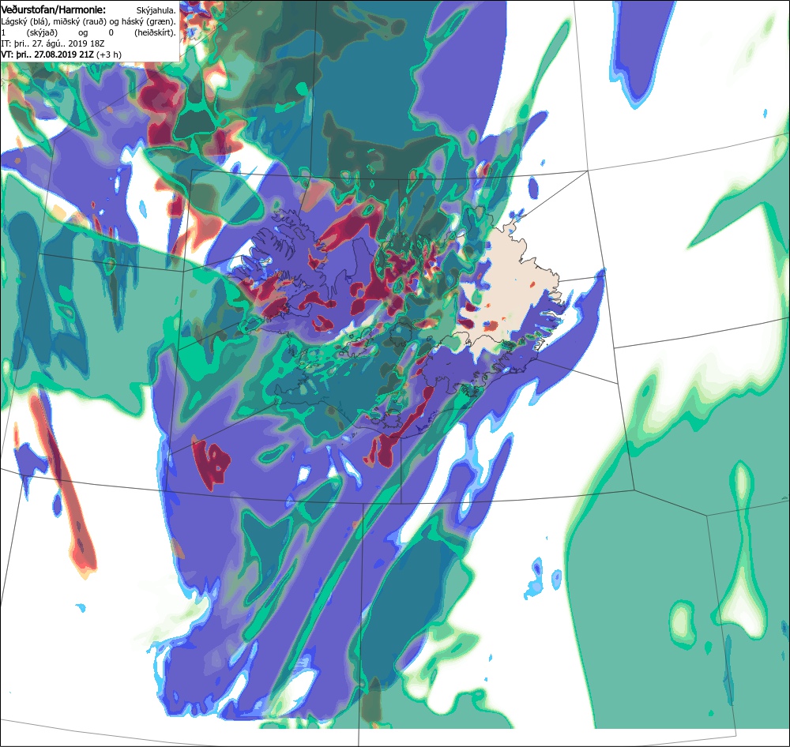Click the 'VT: þri.. 27.08.2019 21Z (+3 h)' line
Viewport: 790px width, 747px height.
pyautogui.click(x=62, y=54)
